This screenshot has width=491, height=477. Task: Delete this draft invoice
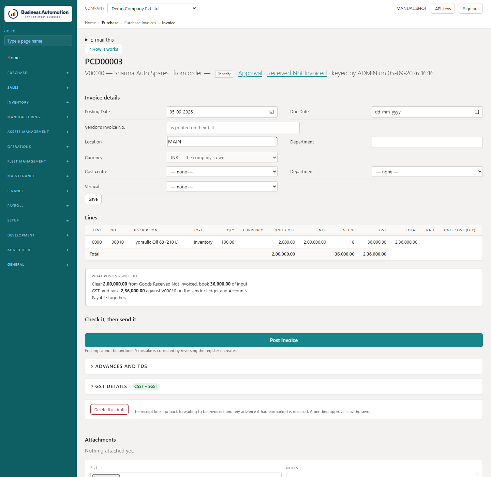[109, 410]
